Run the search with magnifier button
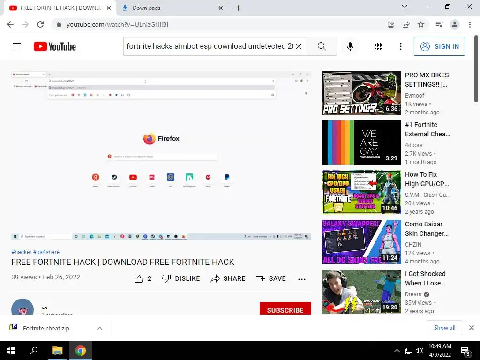Viewport: 480px width, 360px height. 322,46
